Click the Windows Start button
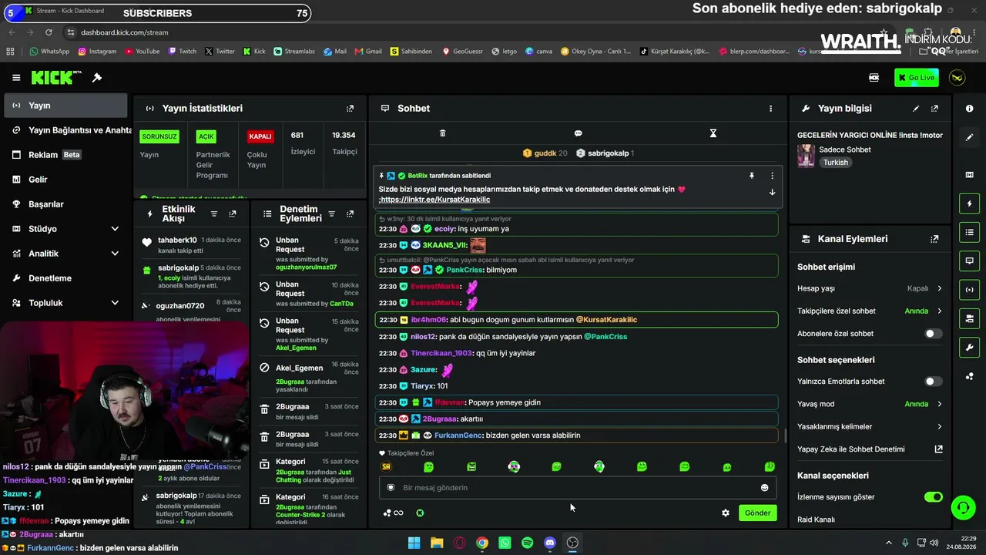 pyautogui.click(x=414, y=543)
